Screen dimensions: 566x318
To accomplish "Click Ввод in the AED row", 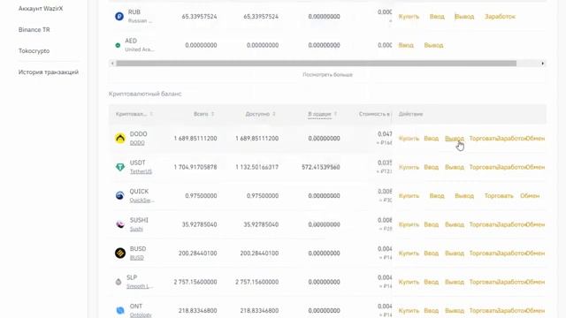I will pyautogui.click(x=406, y=45).
